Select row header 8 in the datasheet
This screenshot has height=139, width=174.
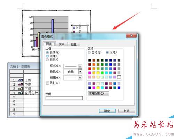17,109
